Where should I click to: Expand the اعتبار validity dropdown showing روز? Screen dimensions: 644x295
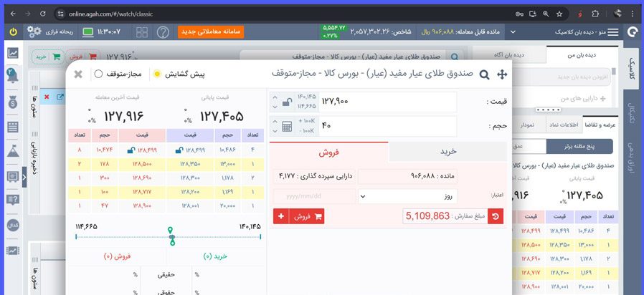point(407,196)
